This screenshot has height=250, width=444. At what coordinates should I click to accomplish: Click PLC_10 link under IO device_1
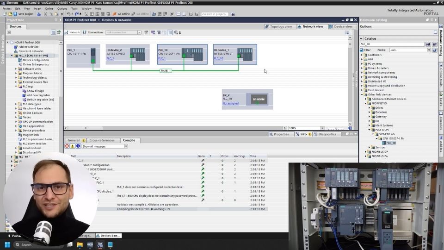point(218,58)
